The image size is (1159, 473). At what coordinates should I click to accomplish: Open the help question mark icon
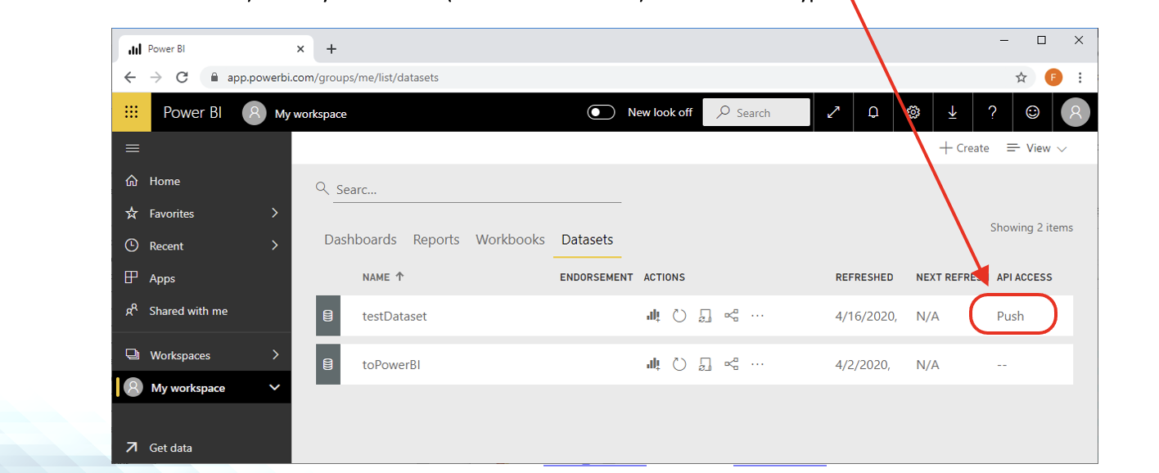click(993, 113)
